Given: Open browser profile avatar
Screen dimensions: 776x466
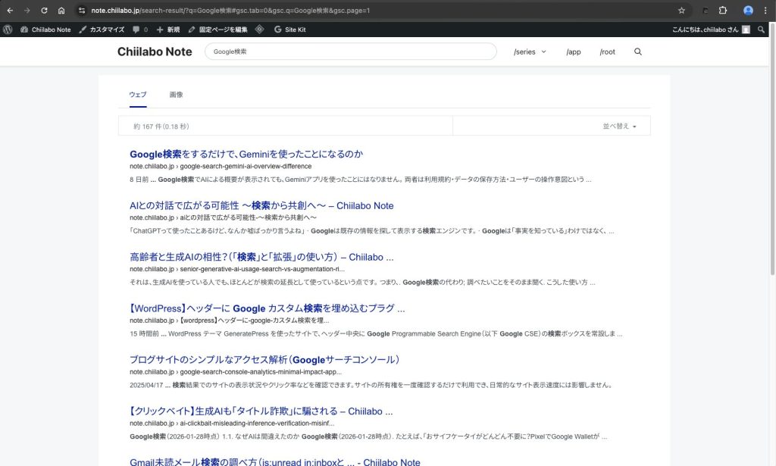Looking at the screenshot, I should (x=748, y=11).
